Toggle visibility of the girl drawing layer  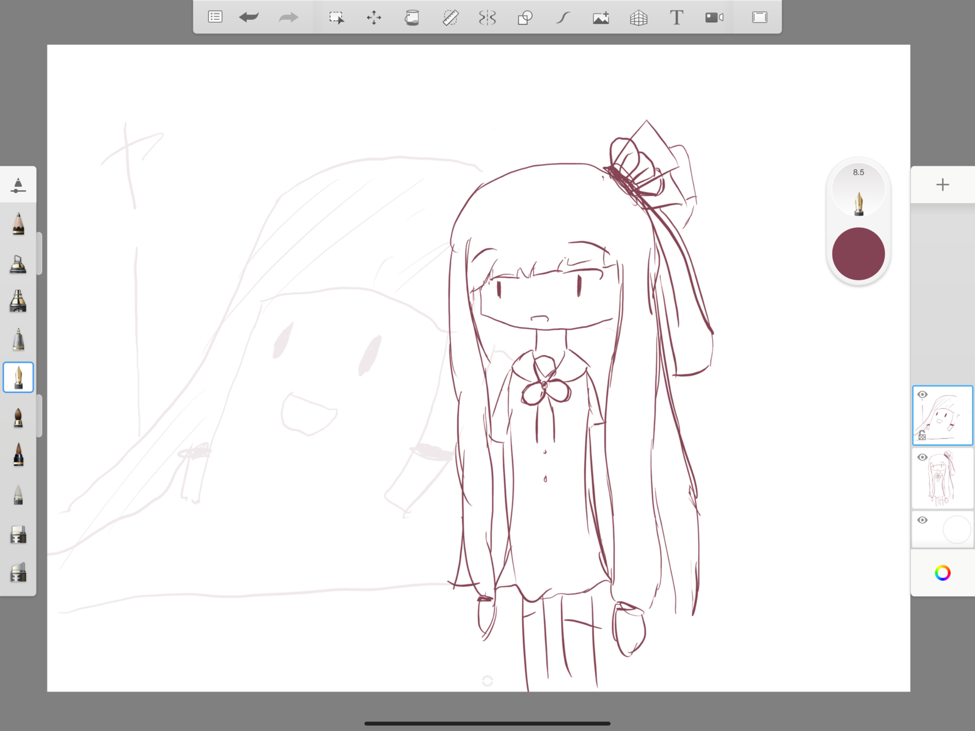coord(922,458)
